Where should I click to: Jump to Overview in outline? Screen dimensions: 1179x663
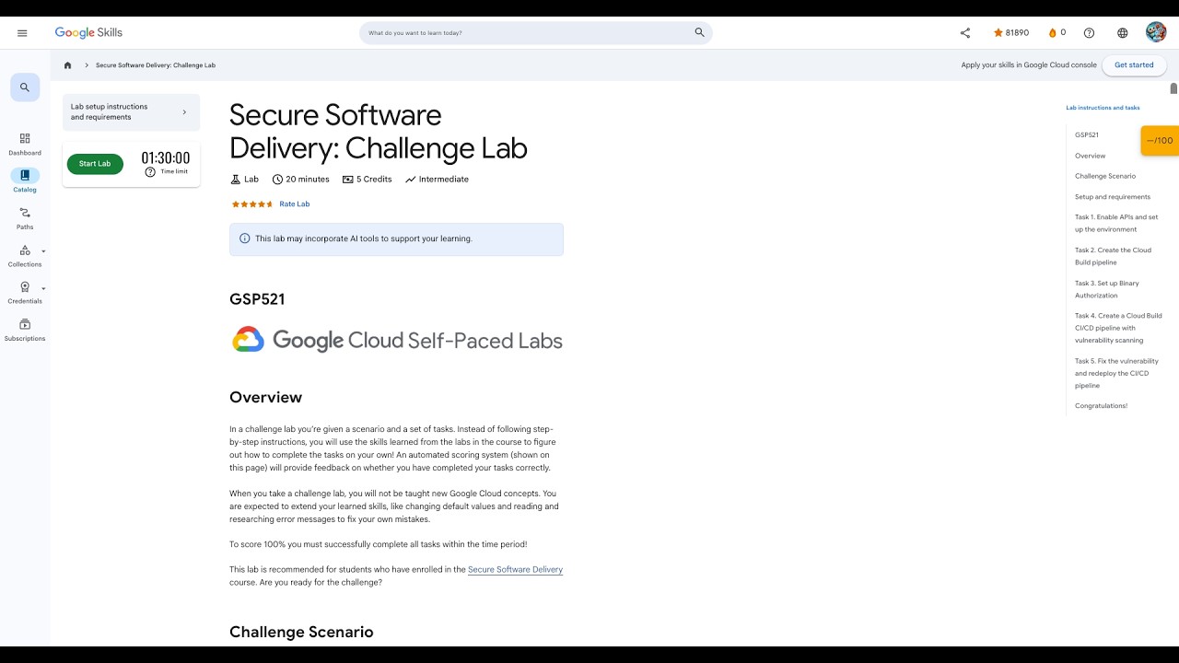pyautogui.click(x=1091, y=156)
